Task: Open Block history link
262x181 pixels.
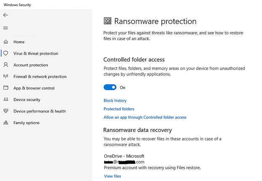Action: pos(115,100)
